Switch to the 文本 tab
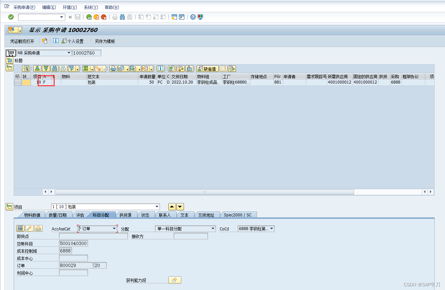 pos(184,215)
